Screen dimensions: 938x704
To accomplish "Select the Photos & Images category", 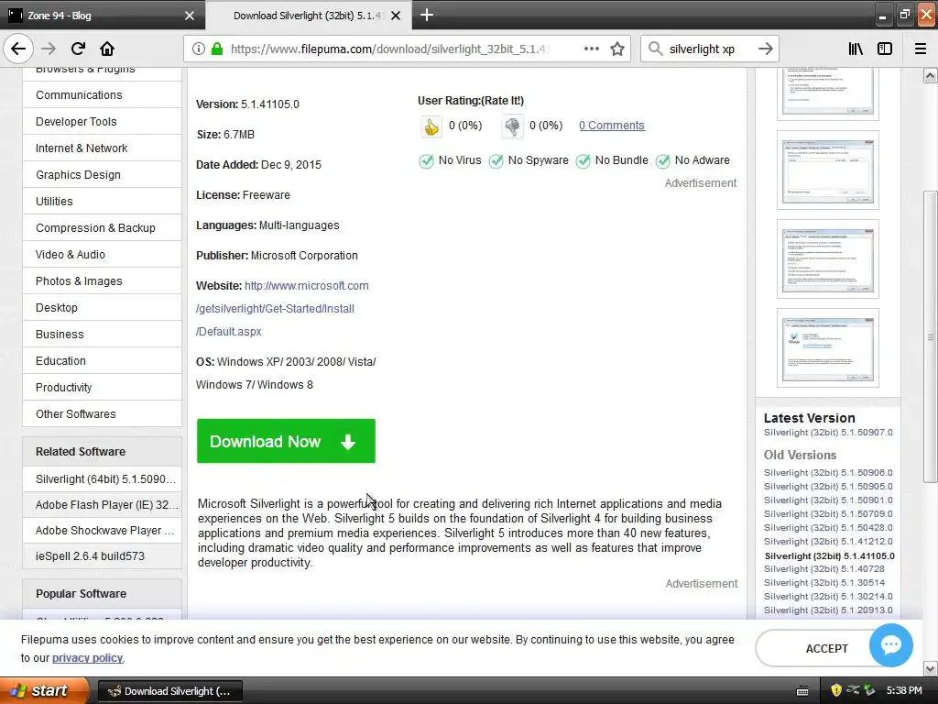I will [x=103, y=280].
